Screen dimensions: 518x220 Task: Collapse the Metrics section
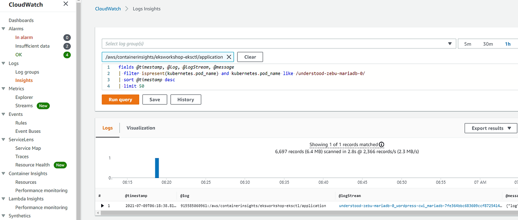coord(4,88)
